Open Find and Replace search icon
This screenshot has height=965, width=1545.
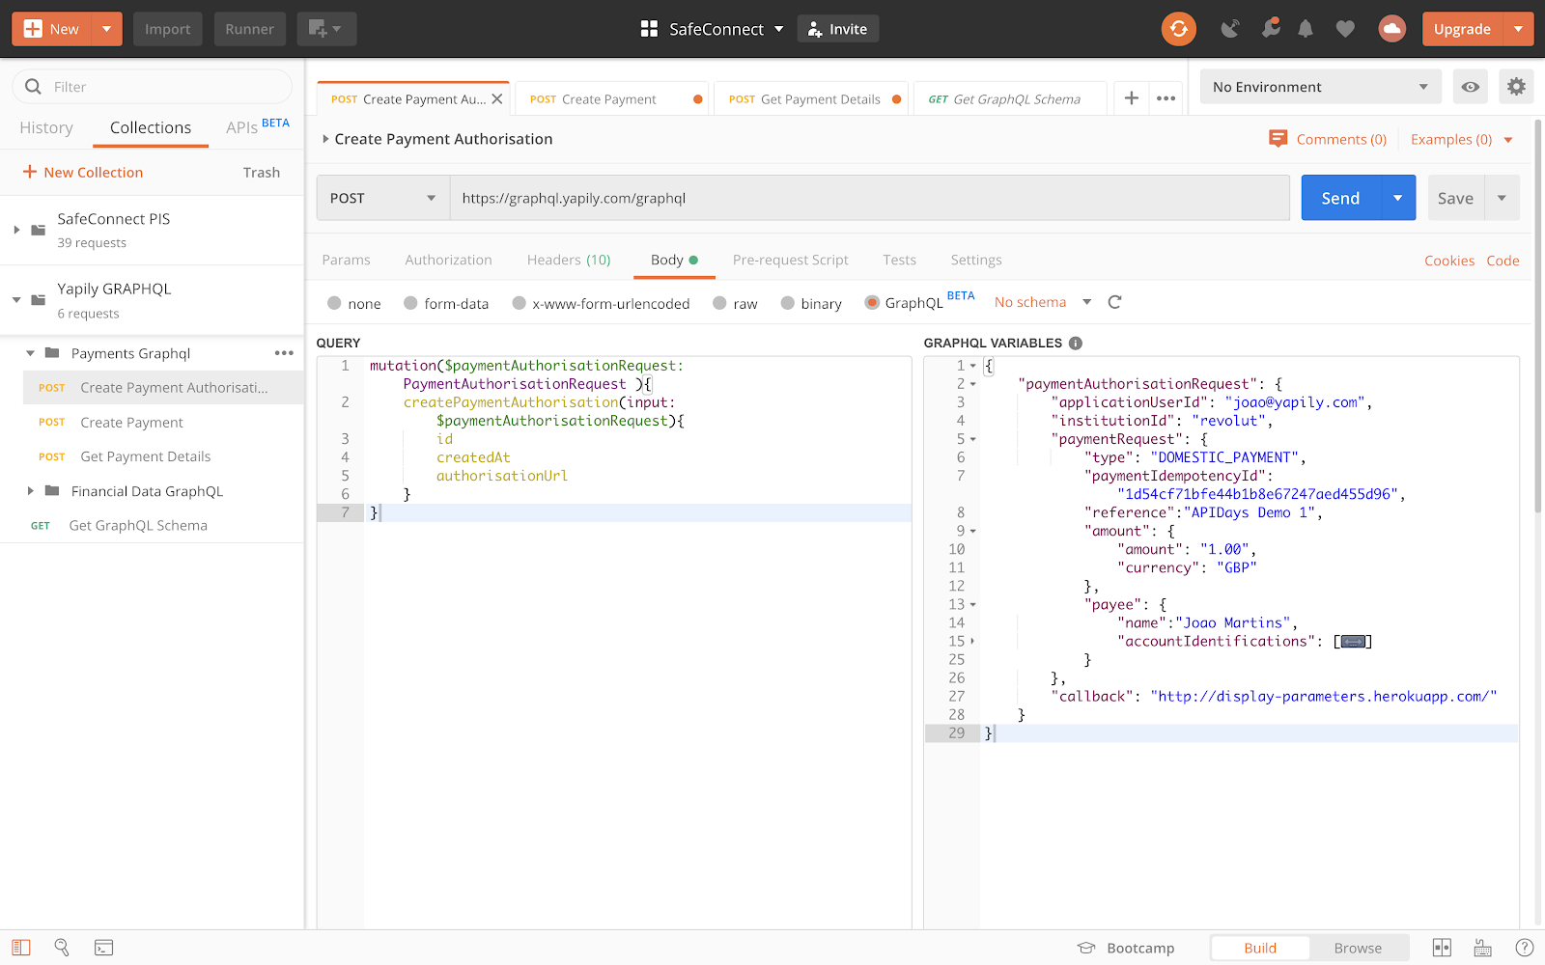click(x=62, y=948)
